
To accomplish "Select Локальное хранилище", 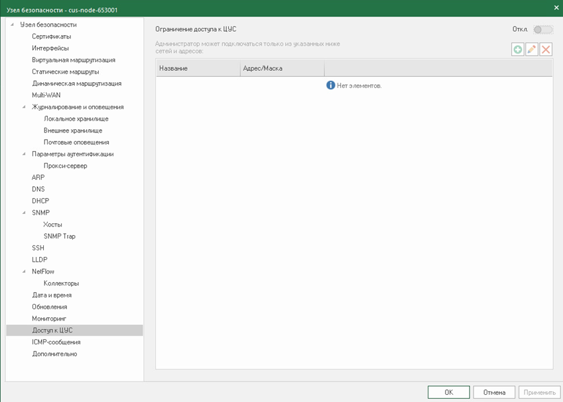I will (x=76, y=119).
